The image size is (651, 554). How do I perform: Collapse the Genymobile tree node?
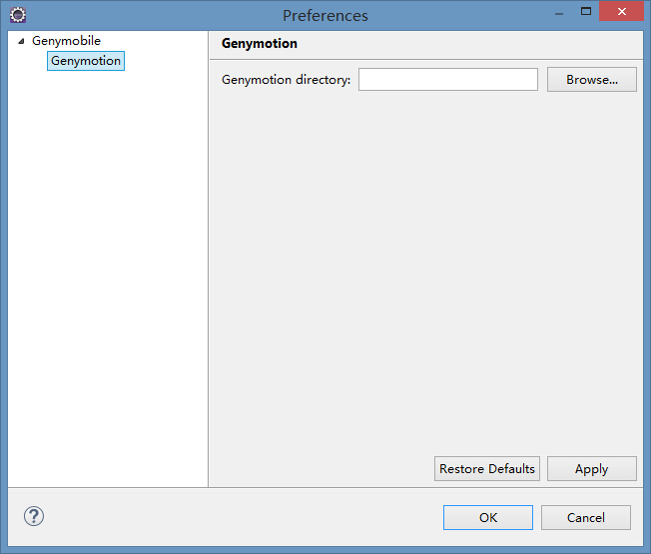pyautogui.click(x=21, y=41)
